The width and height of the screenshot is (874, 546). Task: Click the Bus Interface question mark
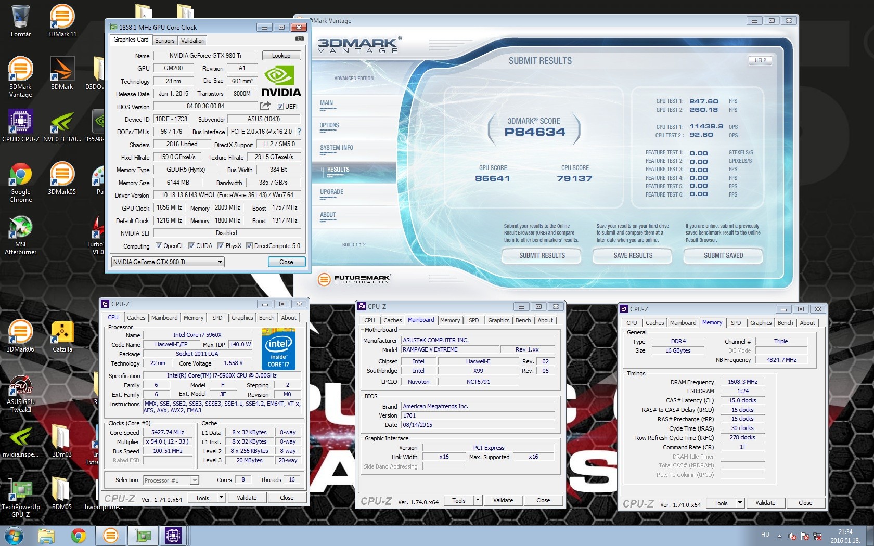(299, 132)
